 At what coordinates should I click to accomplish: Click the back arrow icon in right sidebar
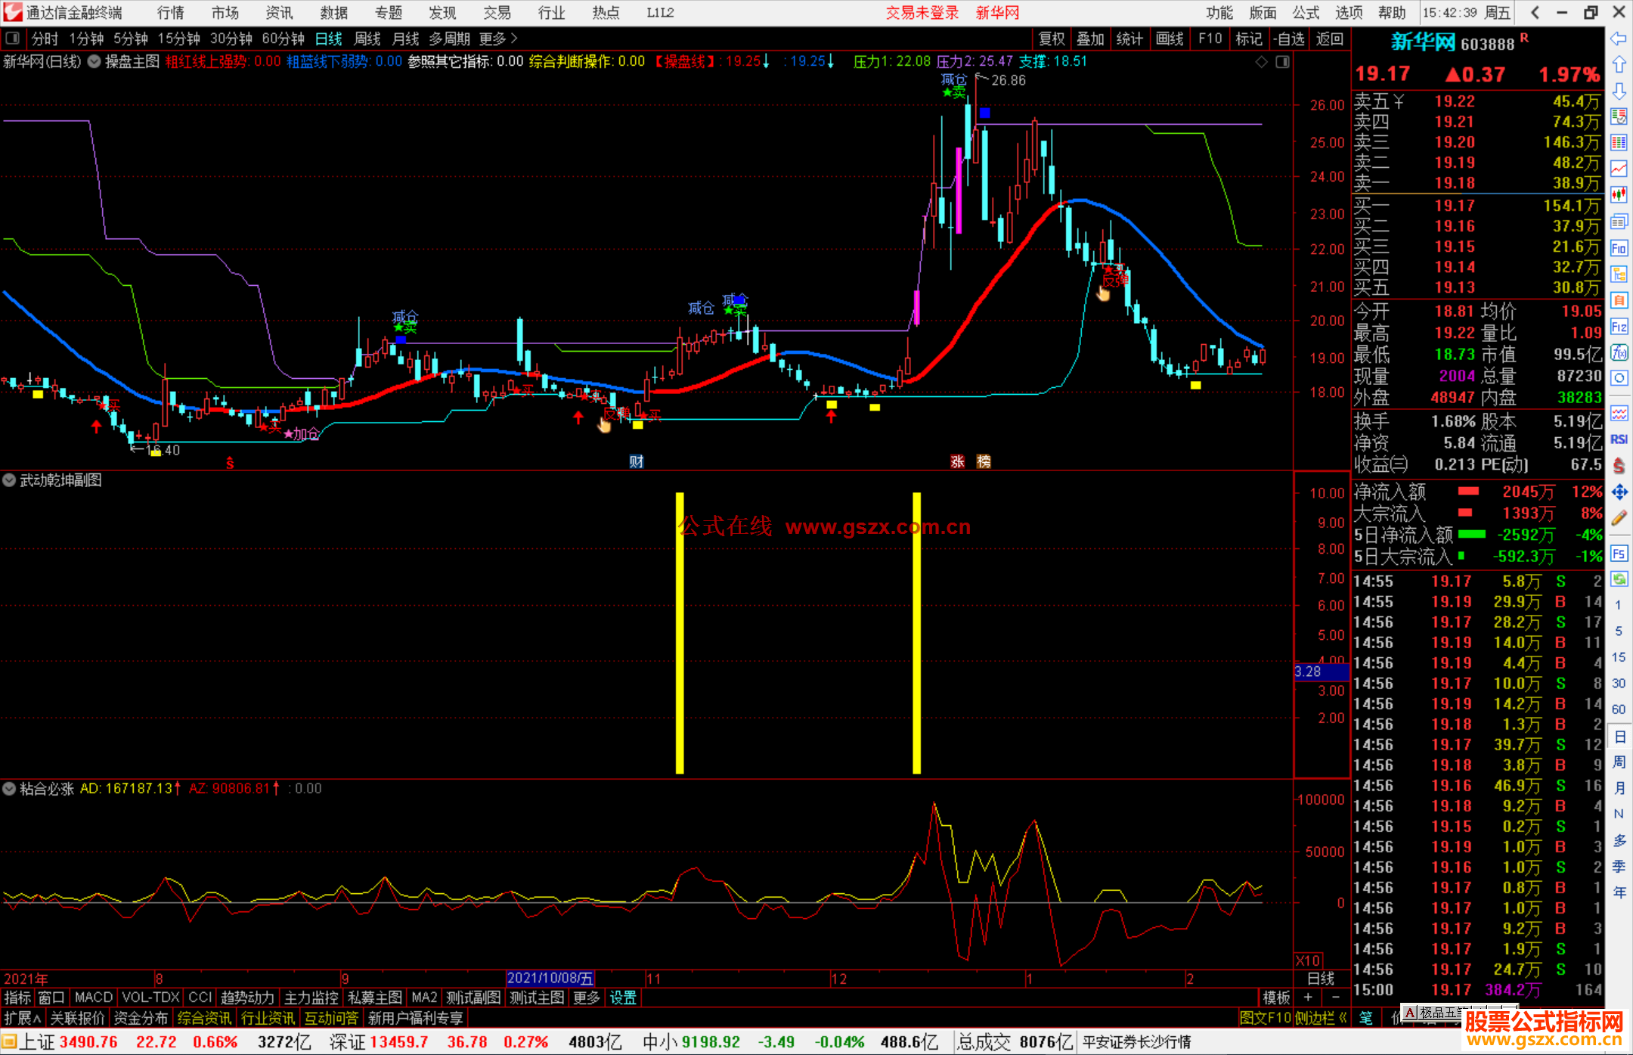point(1619,39)
